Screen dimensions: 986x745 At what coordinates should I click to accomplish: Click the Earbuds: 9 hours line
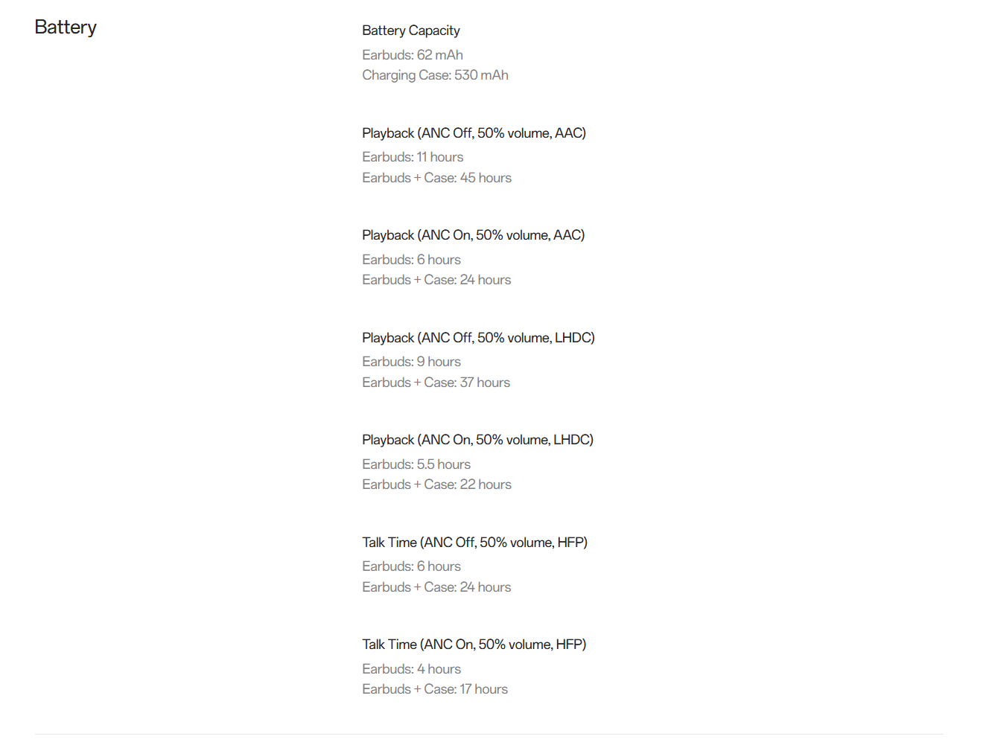[x=411, y=362]
